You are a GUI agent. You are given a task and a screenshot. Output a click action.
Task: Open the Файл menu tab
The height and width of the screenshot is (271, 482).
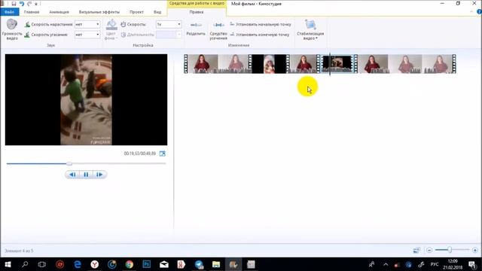click(x=10, y=12)
